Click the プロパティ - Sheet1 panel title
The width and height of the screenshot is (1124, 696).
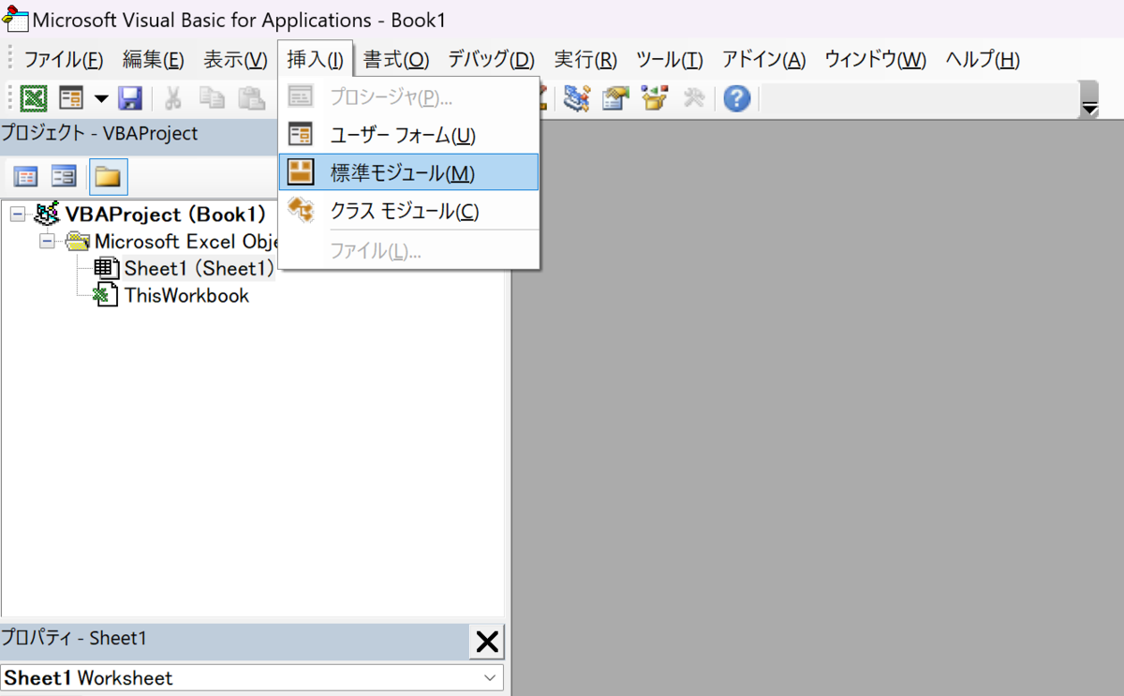click(x=74, y=638)
